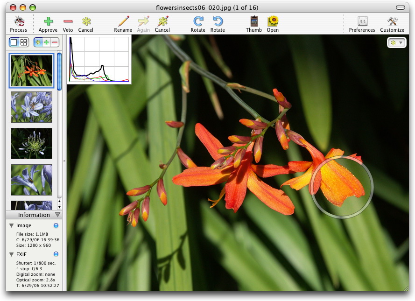The height and width of the screenshot is (301, 415).
Task: Click the Cancel icon beside Veto
Action: click(x=86, y=21)
